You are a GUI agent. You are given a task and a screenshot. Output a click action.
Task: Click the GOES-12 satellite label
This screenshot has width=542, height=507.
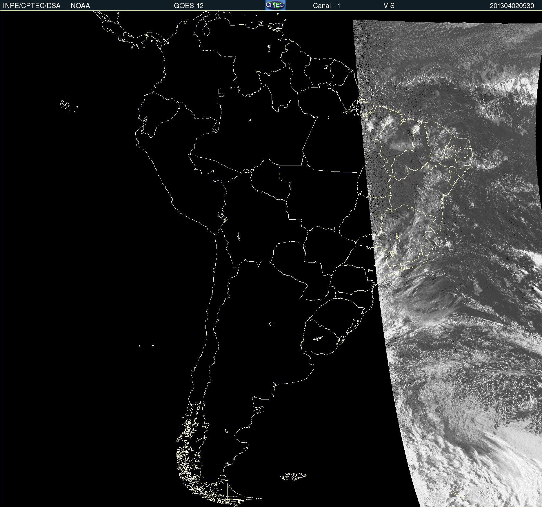pos(189,6)
